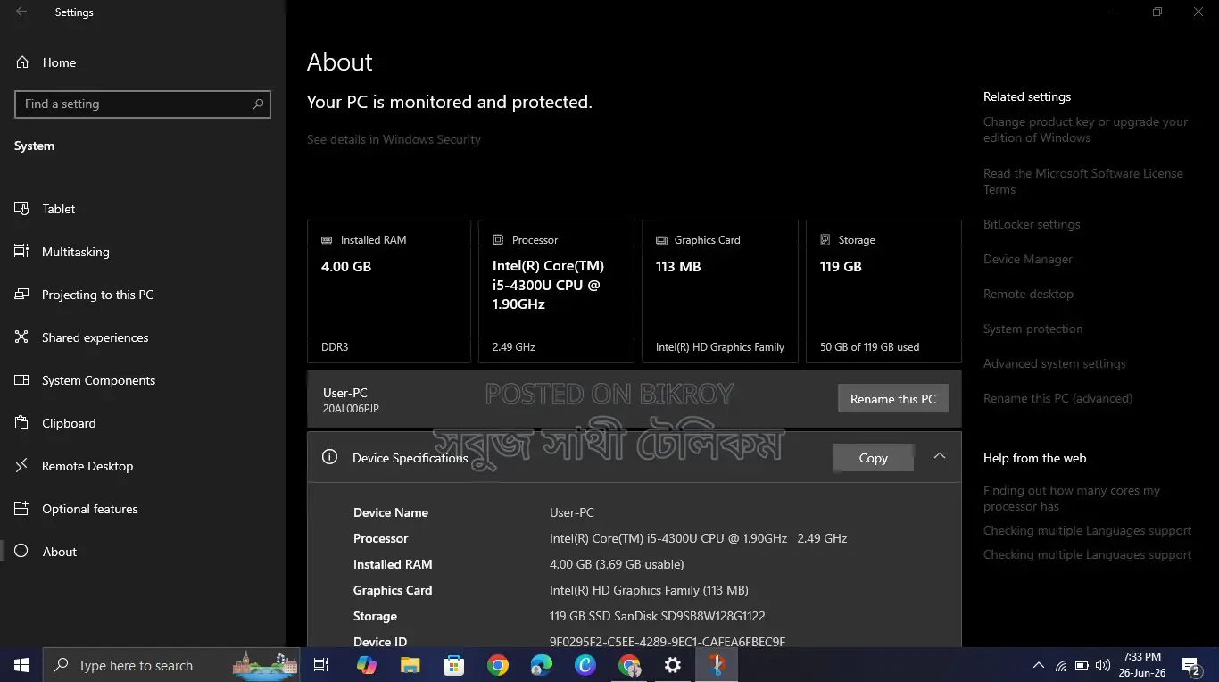Click See details in Windows Security link

394,139
